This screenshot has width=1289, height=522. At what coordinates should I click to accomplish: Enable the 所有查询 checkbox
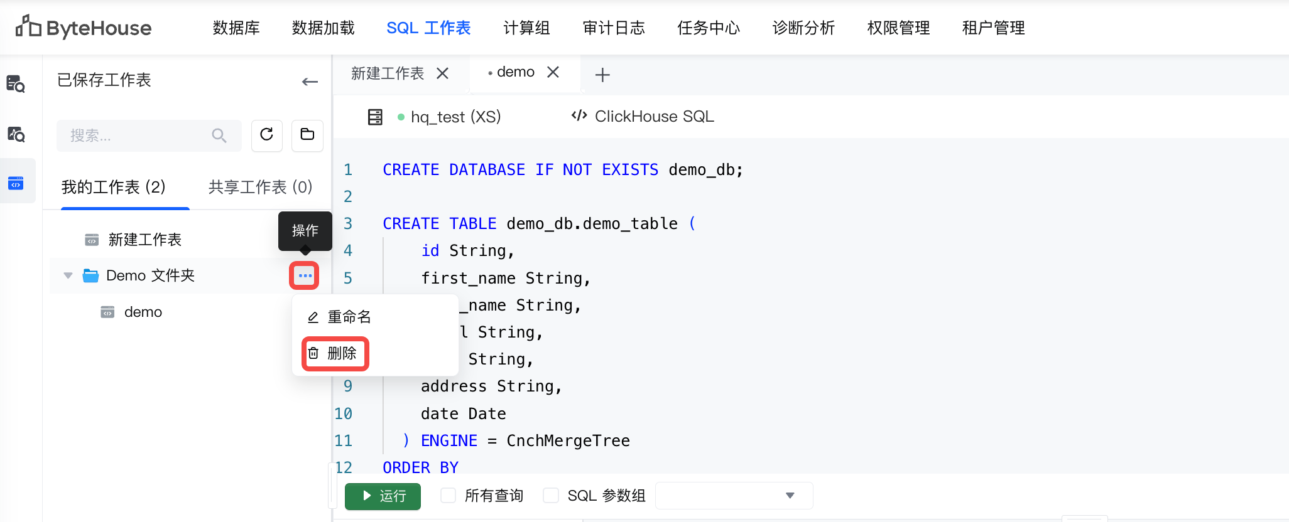coord(449,496)
